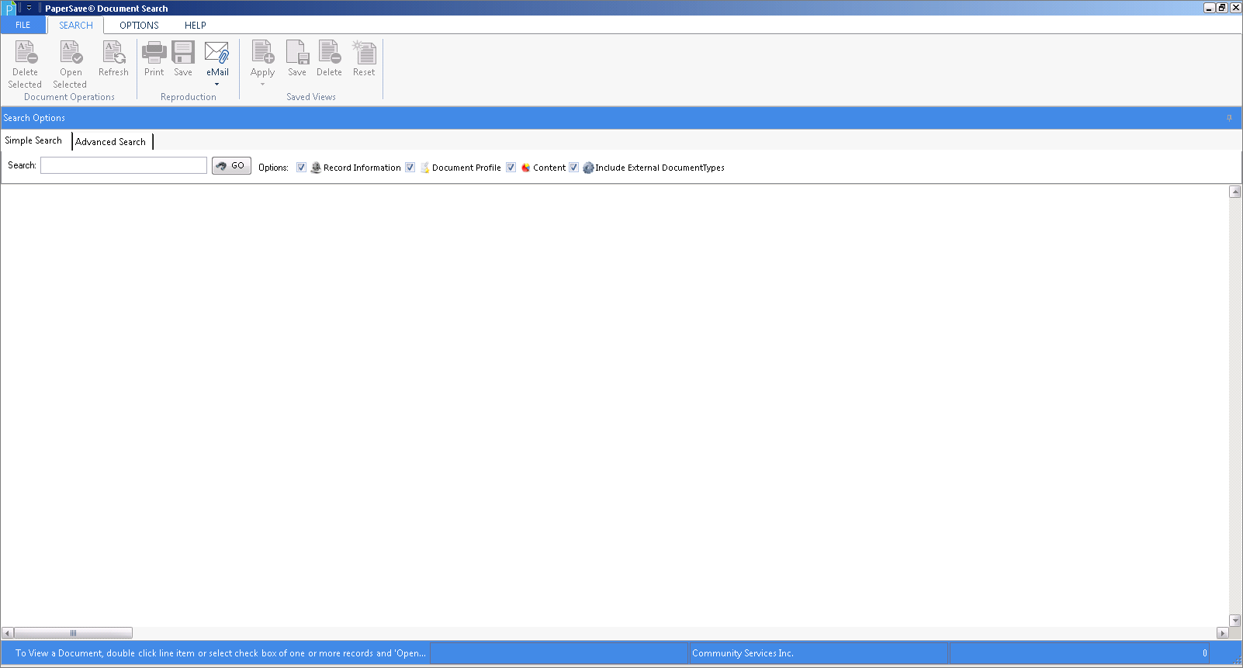The width and height of the screenshot is (1243, 668).
Task: Click the horizontal scrollbar left arrow
Action: pos(8,633)
